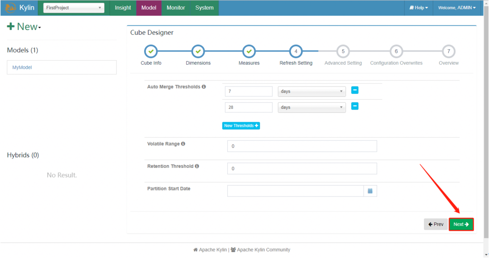Click the Models (1) heading
This screenshot has height=258, width=489.
pyautogui.click(x=23, y=50)
